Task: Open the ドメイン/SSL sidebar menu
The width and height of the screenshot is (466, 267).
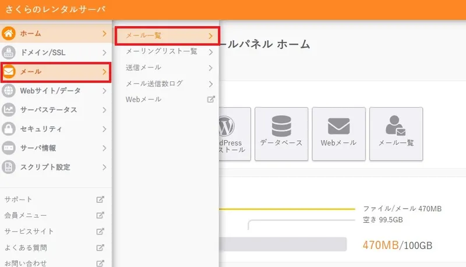Action: [56, 52]
